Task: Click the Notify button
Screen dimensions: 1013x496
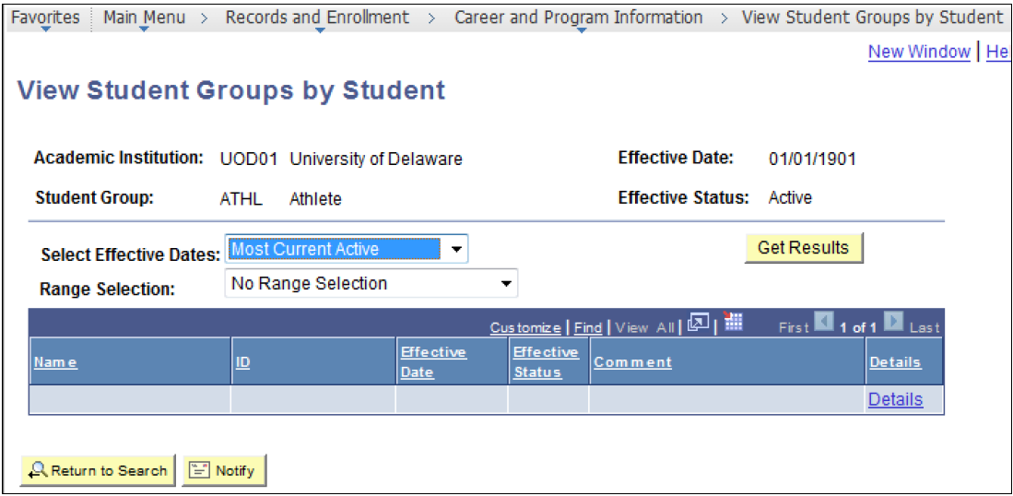Action: 225,471
